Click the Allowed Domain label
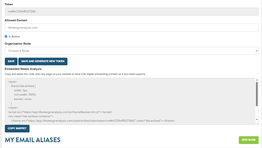The height and width of the screenshot is (148, 262). (x=16, y=21)
